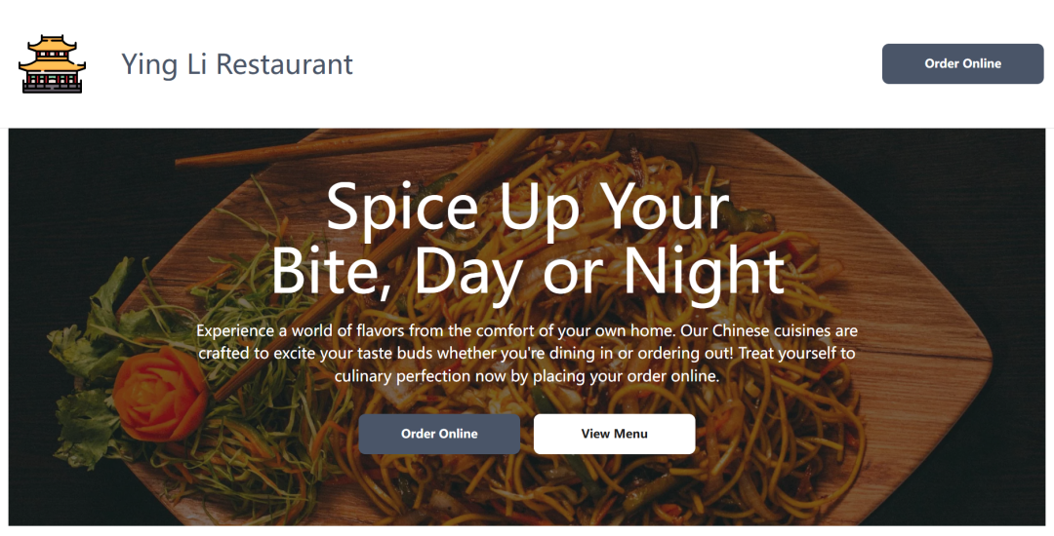This screenshot has width=1054, height=536.
Task: Click Order Online button in hero banner
Action: (439, 434)
